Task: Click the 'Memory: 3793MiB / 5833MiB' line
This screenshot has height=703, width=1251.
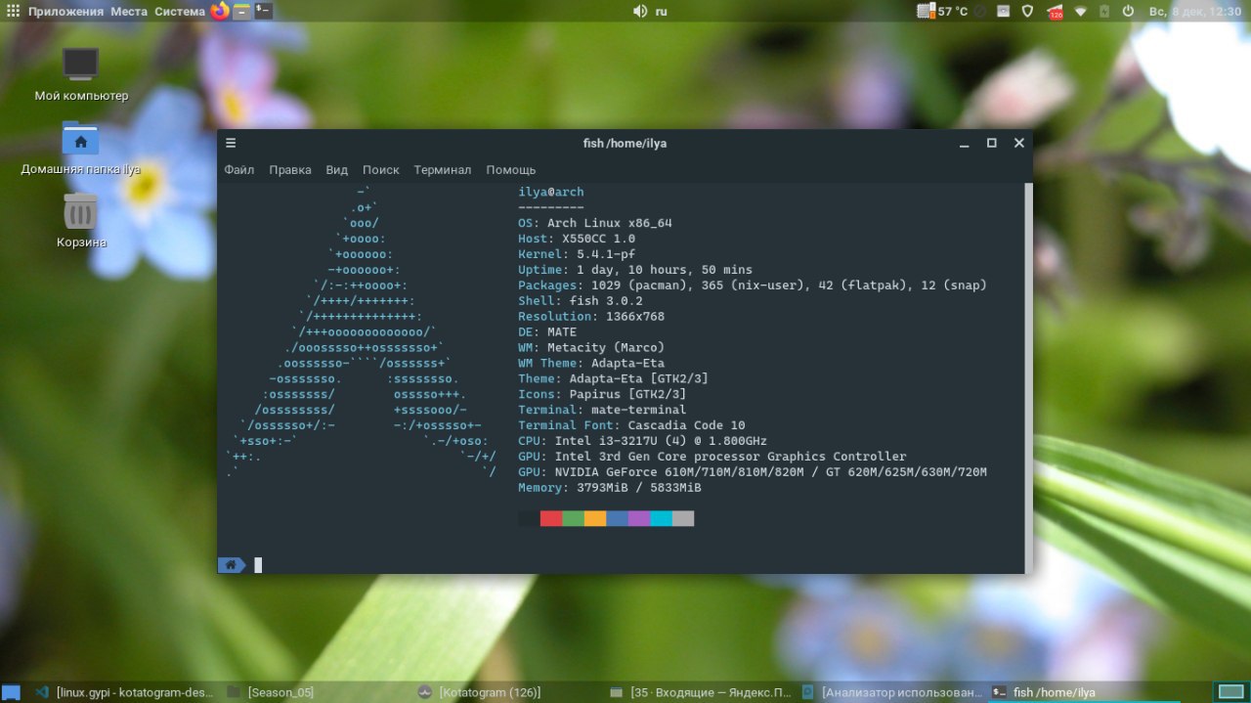Action: pyautogui.click(x=610, y=488)
